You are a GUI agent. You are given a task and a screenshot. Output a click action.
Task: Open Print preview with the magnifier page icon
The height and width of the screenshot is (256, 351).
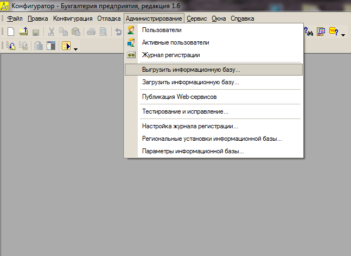click(x=103, y=32)
